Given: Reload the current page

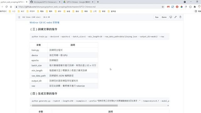Looking at the screenshot, I should click(x=7, y=7).
